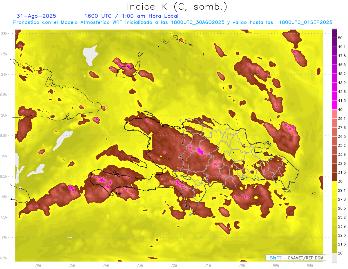Click the '76W' longitude label
The width and height of the screenshot is (348, 269).
(38, 265)
